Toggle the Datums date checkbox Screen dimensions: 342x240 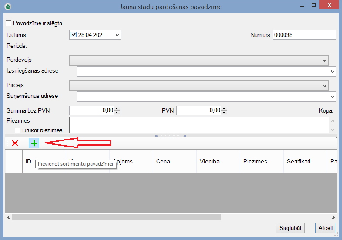(74, 35)
